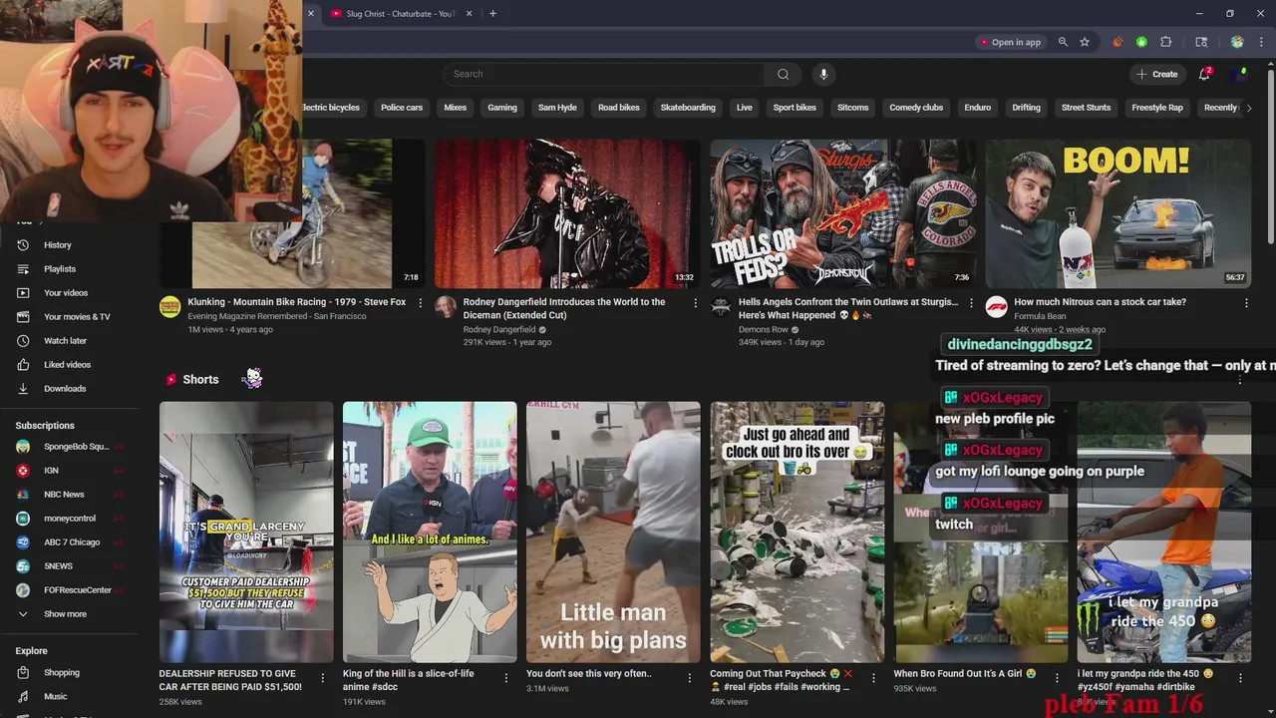Open options menu for Rodney Dangerfield video

coord(696,302)
